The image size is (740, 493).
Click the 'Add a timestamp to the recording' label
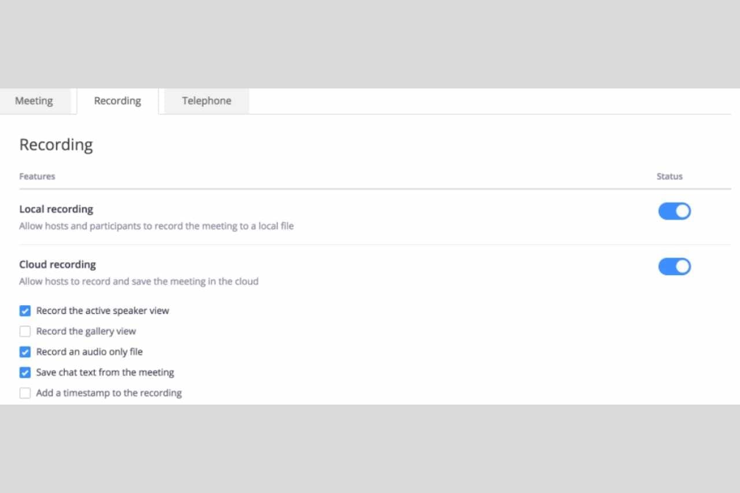pyautogui.click(x=109, y=393)
